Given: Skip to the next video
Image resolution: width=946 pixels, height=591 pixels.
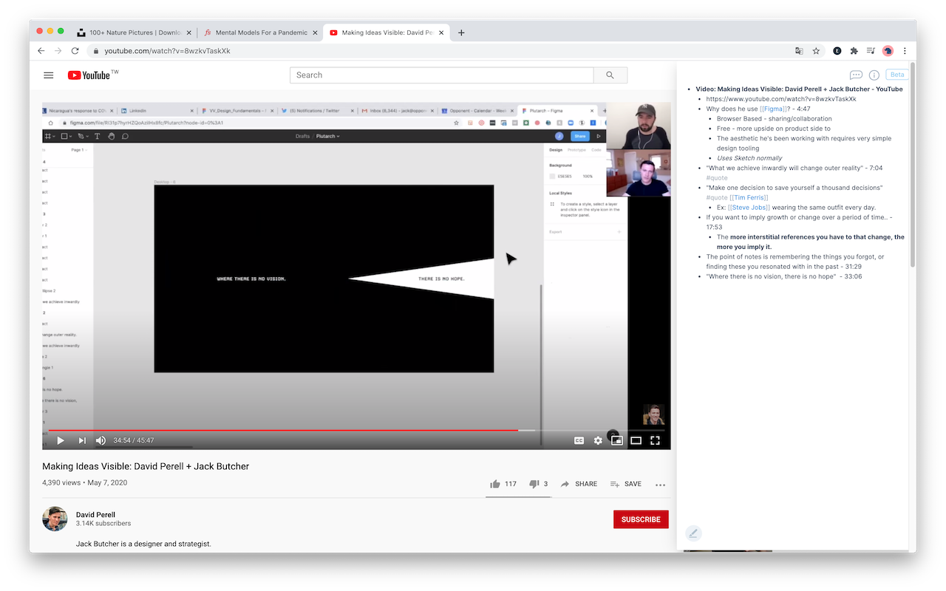Looking at the screenshot, I should coord(82,440).
